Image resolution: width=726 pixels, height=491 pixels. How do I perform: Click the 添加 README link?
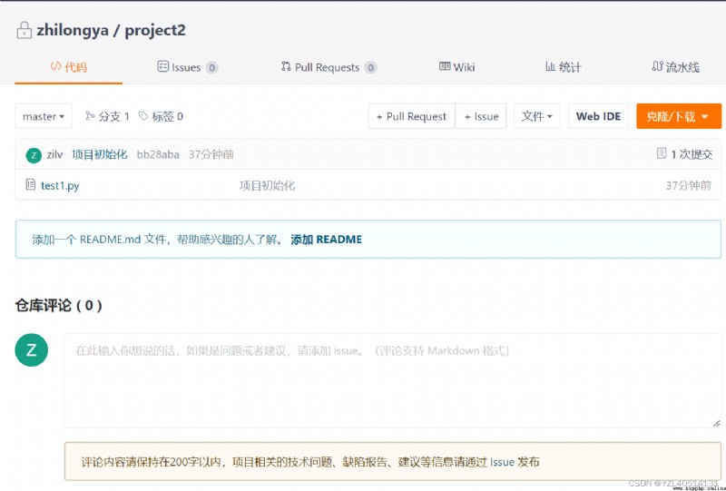point(327,240)
